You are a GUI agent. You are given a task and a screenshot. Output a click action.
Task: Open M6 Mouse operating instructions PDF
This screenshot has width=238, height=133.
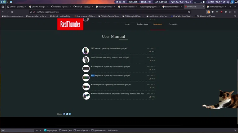tap(109, 48)
